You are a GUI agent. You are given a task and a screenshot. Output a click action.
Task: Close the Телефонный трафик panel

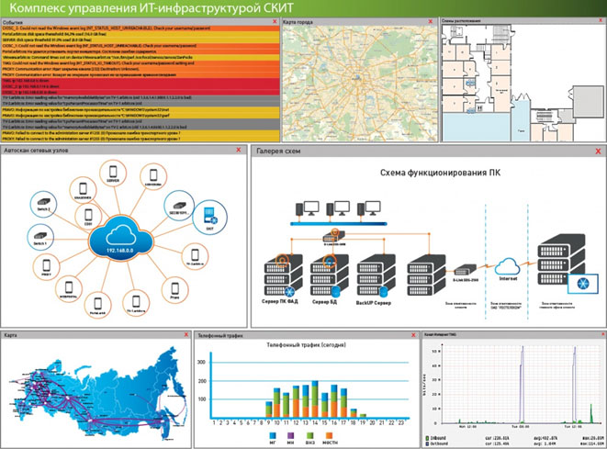[412, 337]
